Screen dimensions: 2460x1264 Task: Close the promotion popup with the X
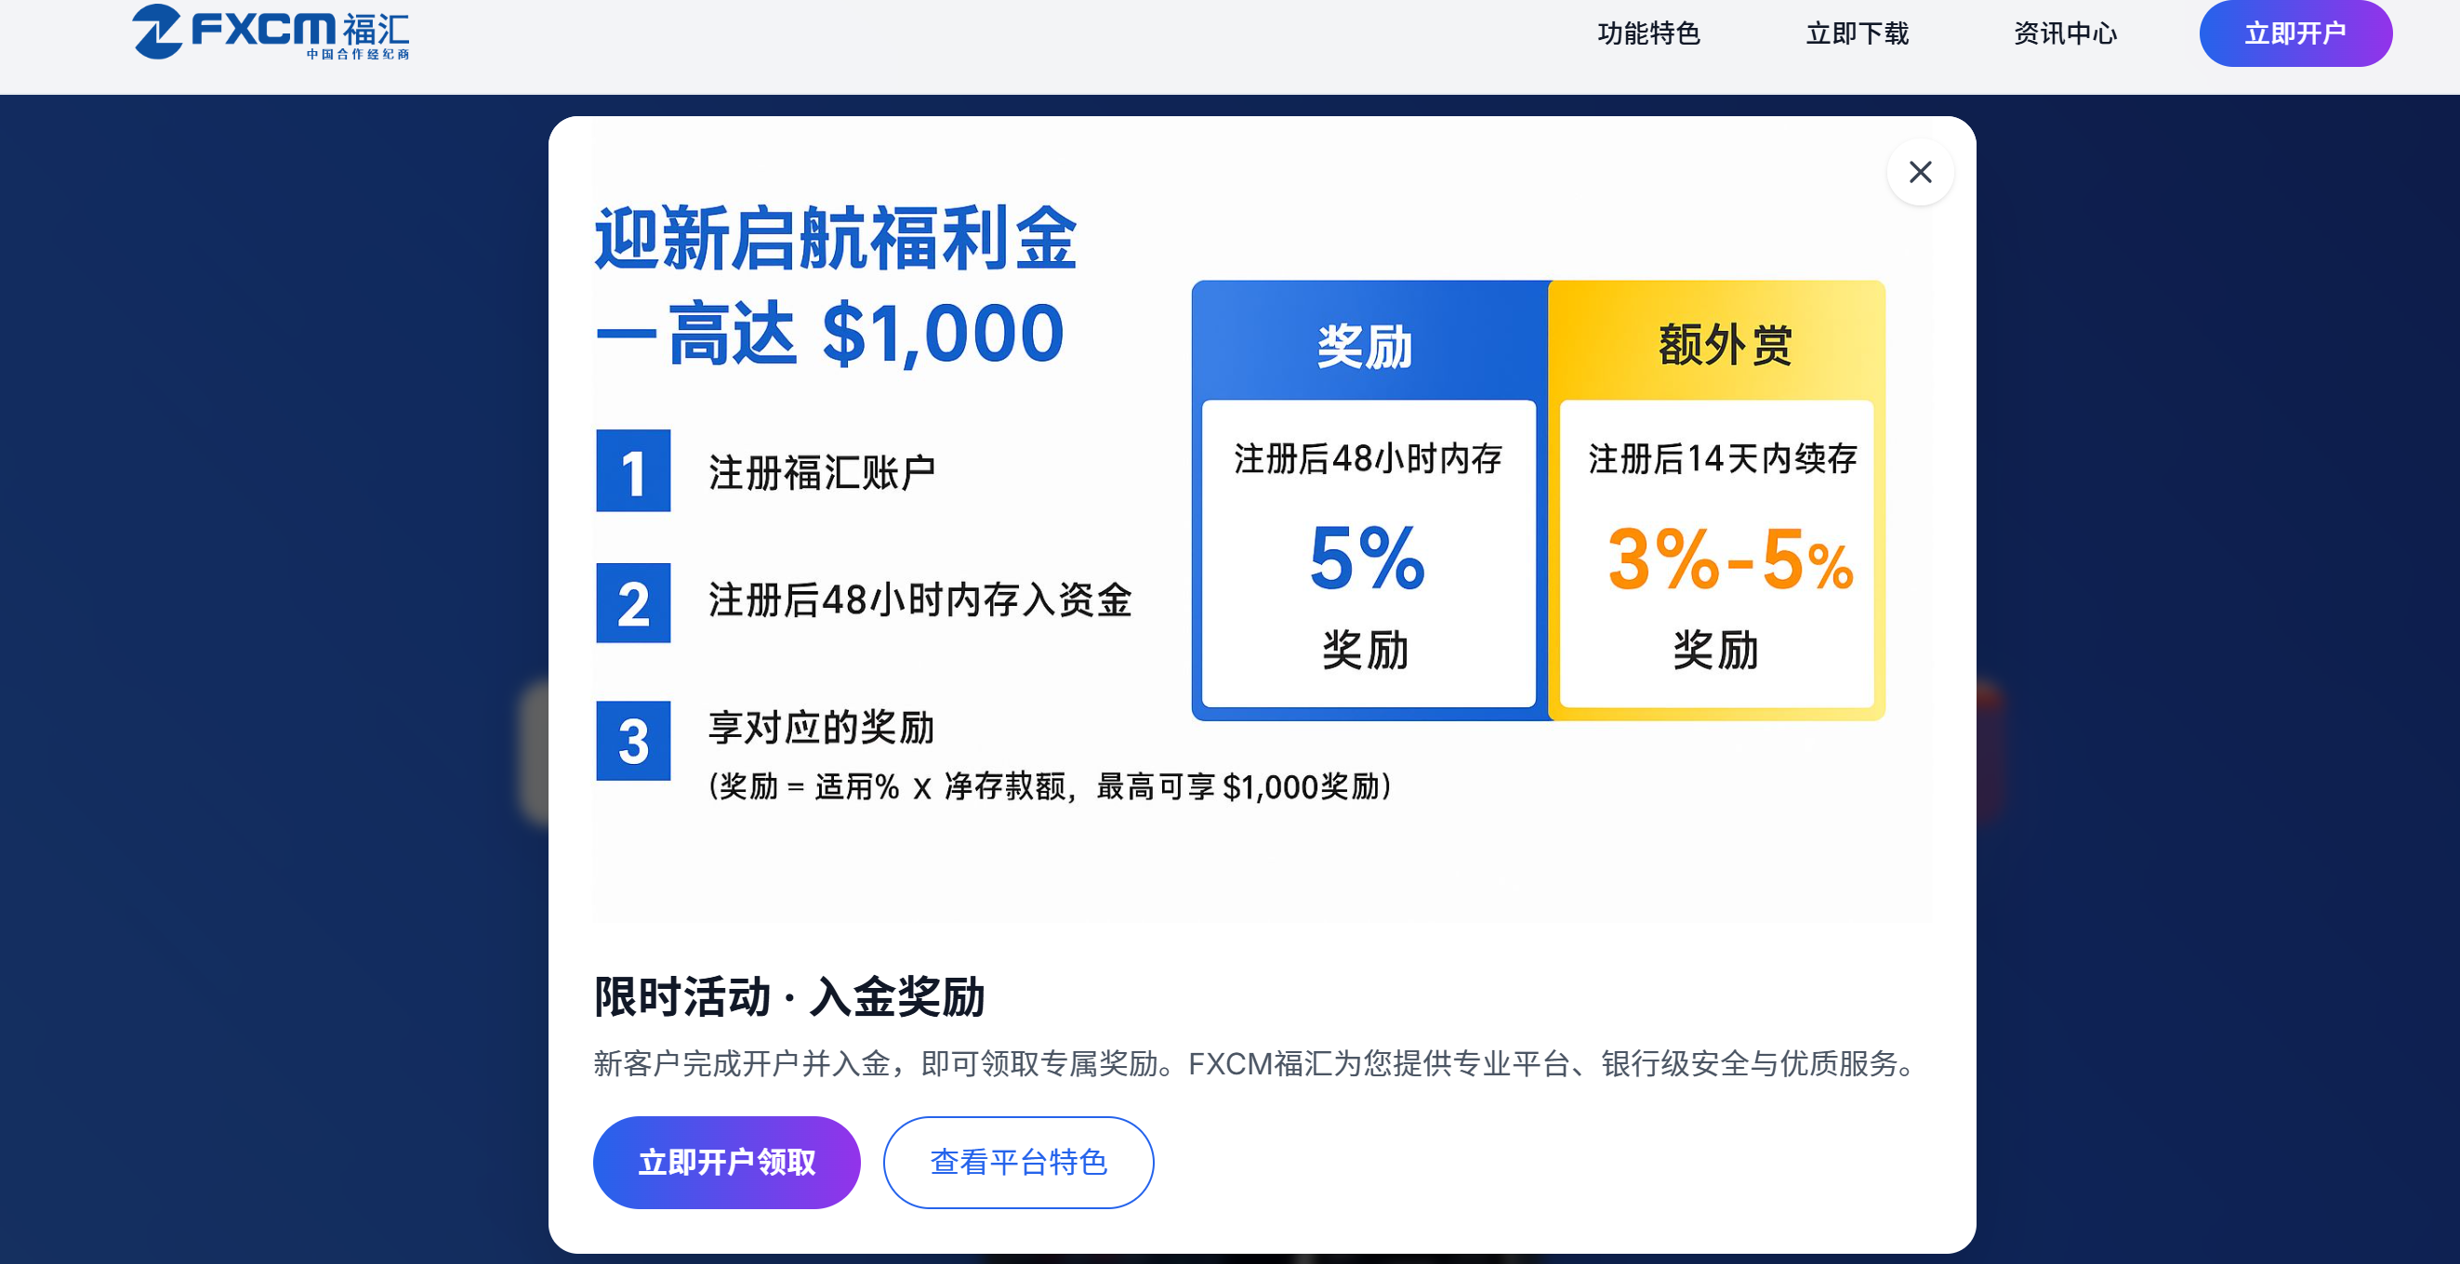point(1920,172)
